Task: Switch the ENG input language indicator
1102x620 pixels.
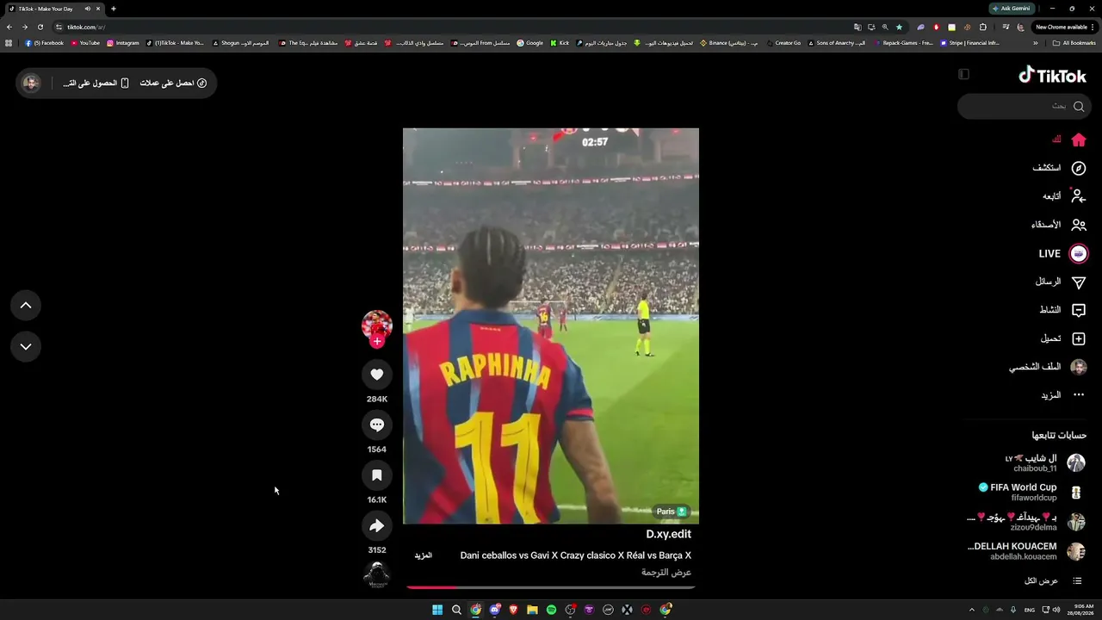Action: click(x=1029, y=610)
